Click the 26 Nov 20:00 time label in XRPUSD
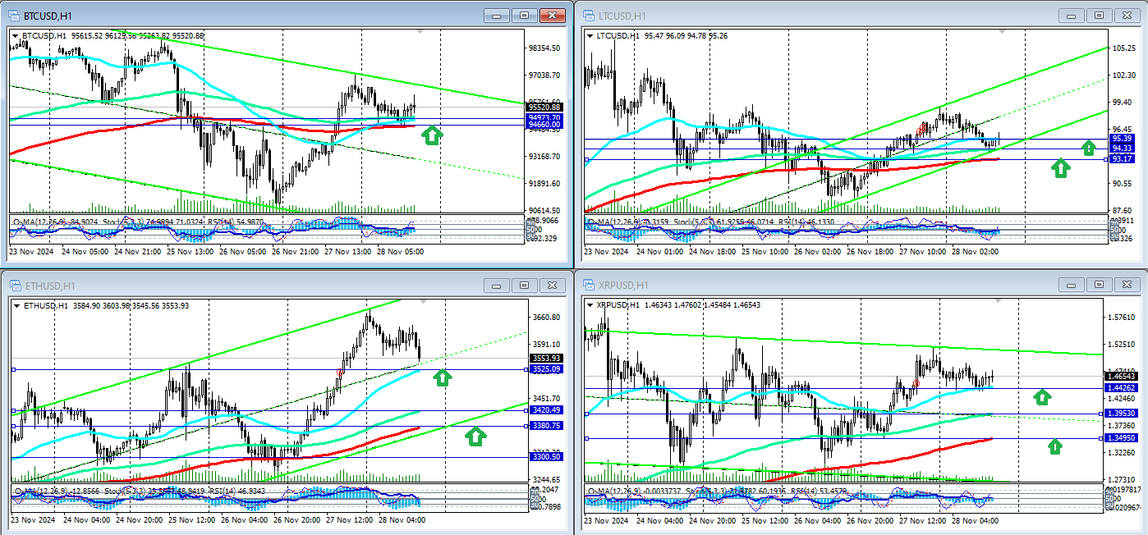 click(870, 519)
